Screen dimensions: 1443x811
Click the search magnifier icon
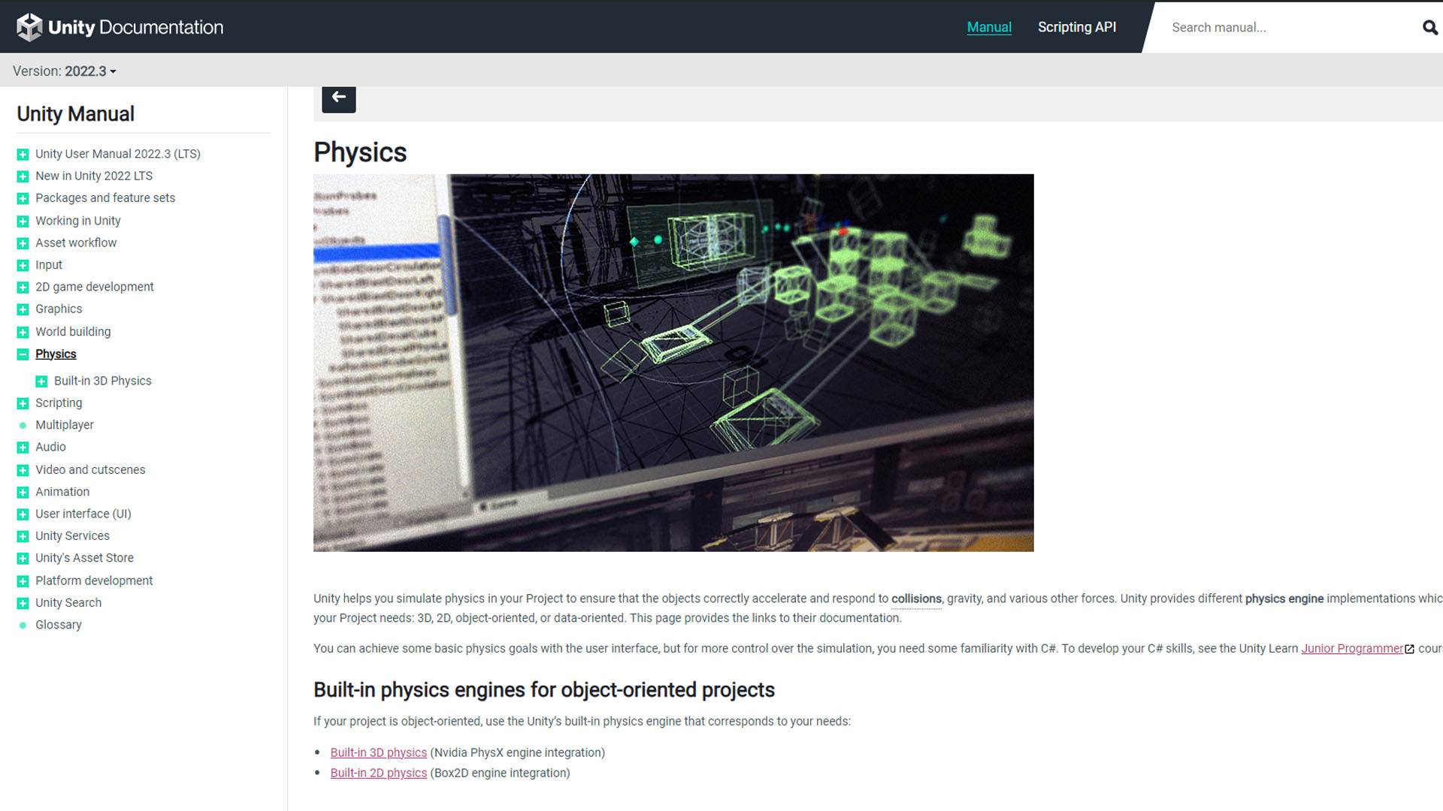tap(1429, 28)
